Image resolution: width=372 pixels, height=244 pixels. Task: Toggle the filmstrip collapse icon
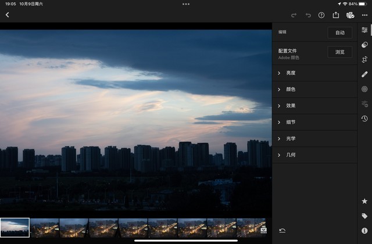263,230
